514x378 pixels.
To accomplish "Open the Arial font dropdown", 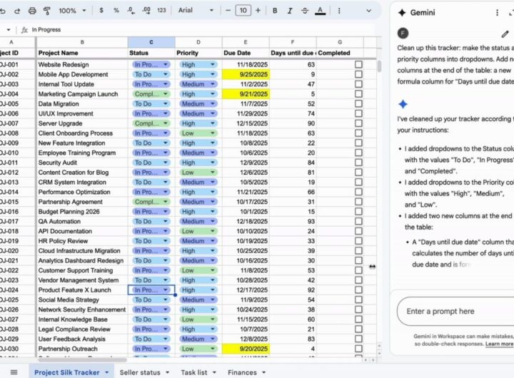I will pos(196,11).
